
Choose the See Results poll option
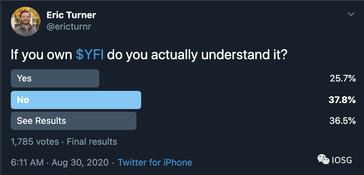tap(74, 121)
